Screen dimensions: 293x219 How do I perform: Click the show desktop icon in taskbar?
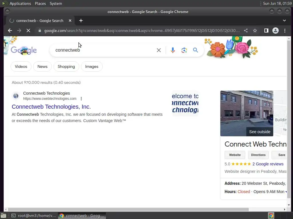3,216
